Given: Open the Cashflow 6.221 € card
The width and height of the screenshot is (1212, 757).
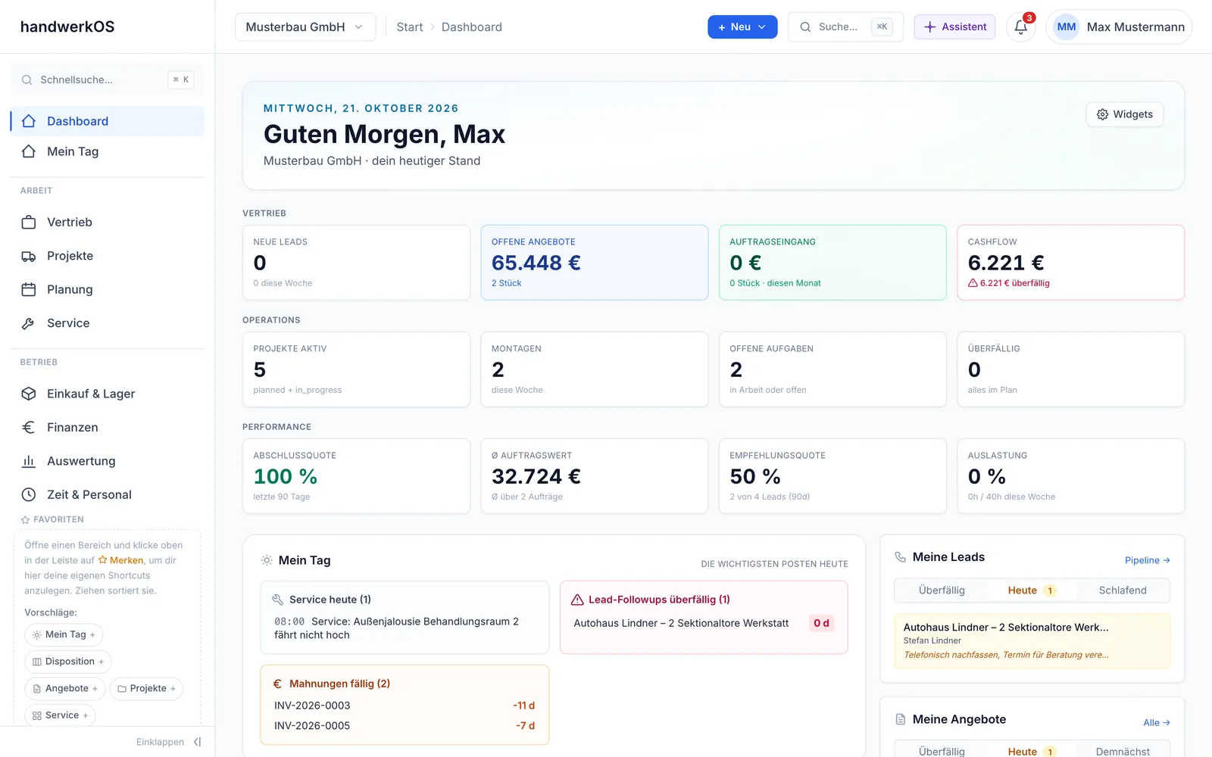Looking at the screenshot, I should pos(1071,262).
